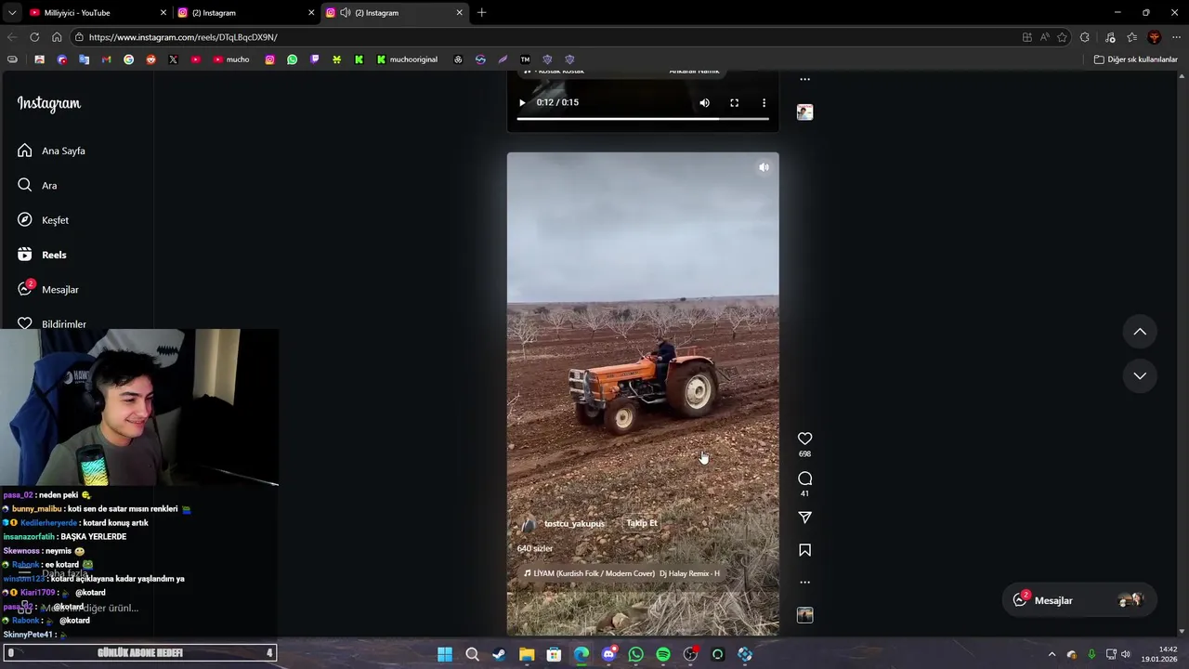Click the Instagram URL address bar

pos(548,37)
